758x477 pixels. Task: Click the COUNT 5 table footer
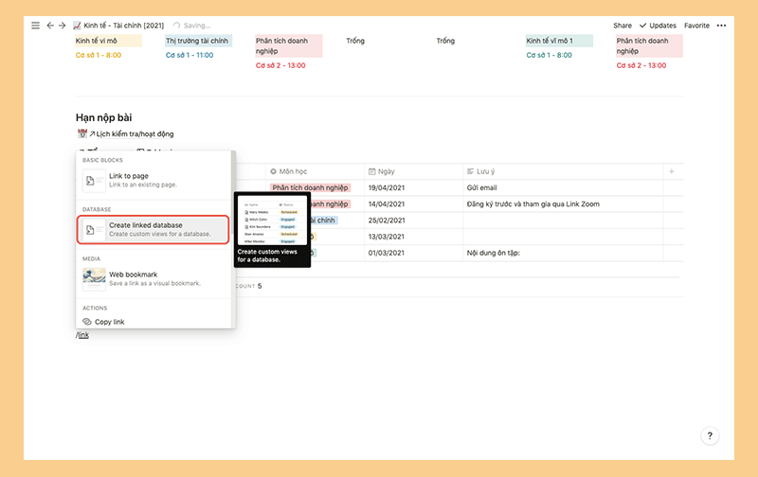248,286
